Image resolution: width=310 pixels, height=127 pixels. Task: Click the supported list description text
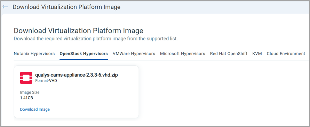(96, 39)
